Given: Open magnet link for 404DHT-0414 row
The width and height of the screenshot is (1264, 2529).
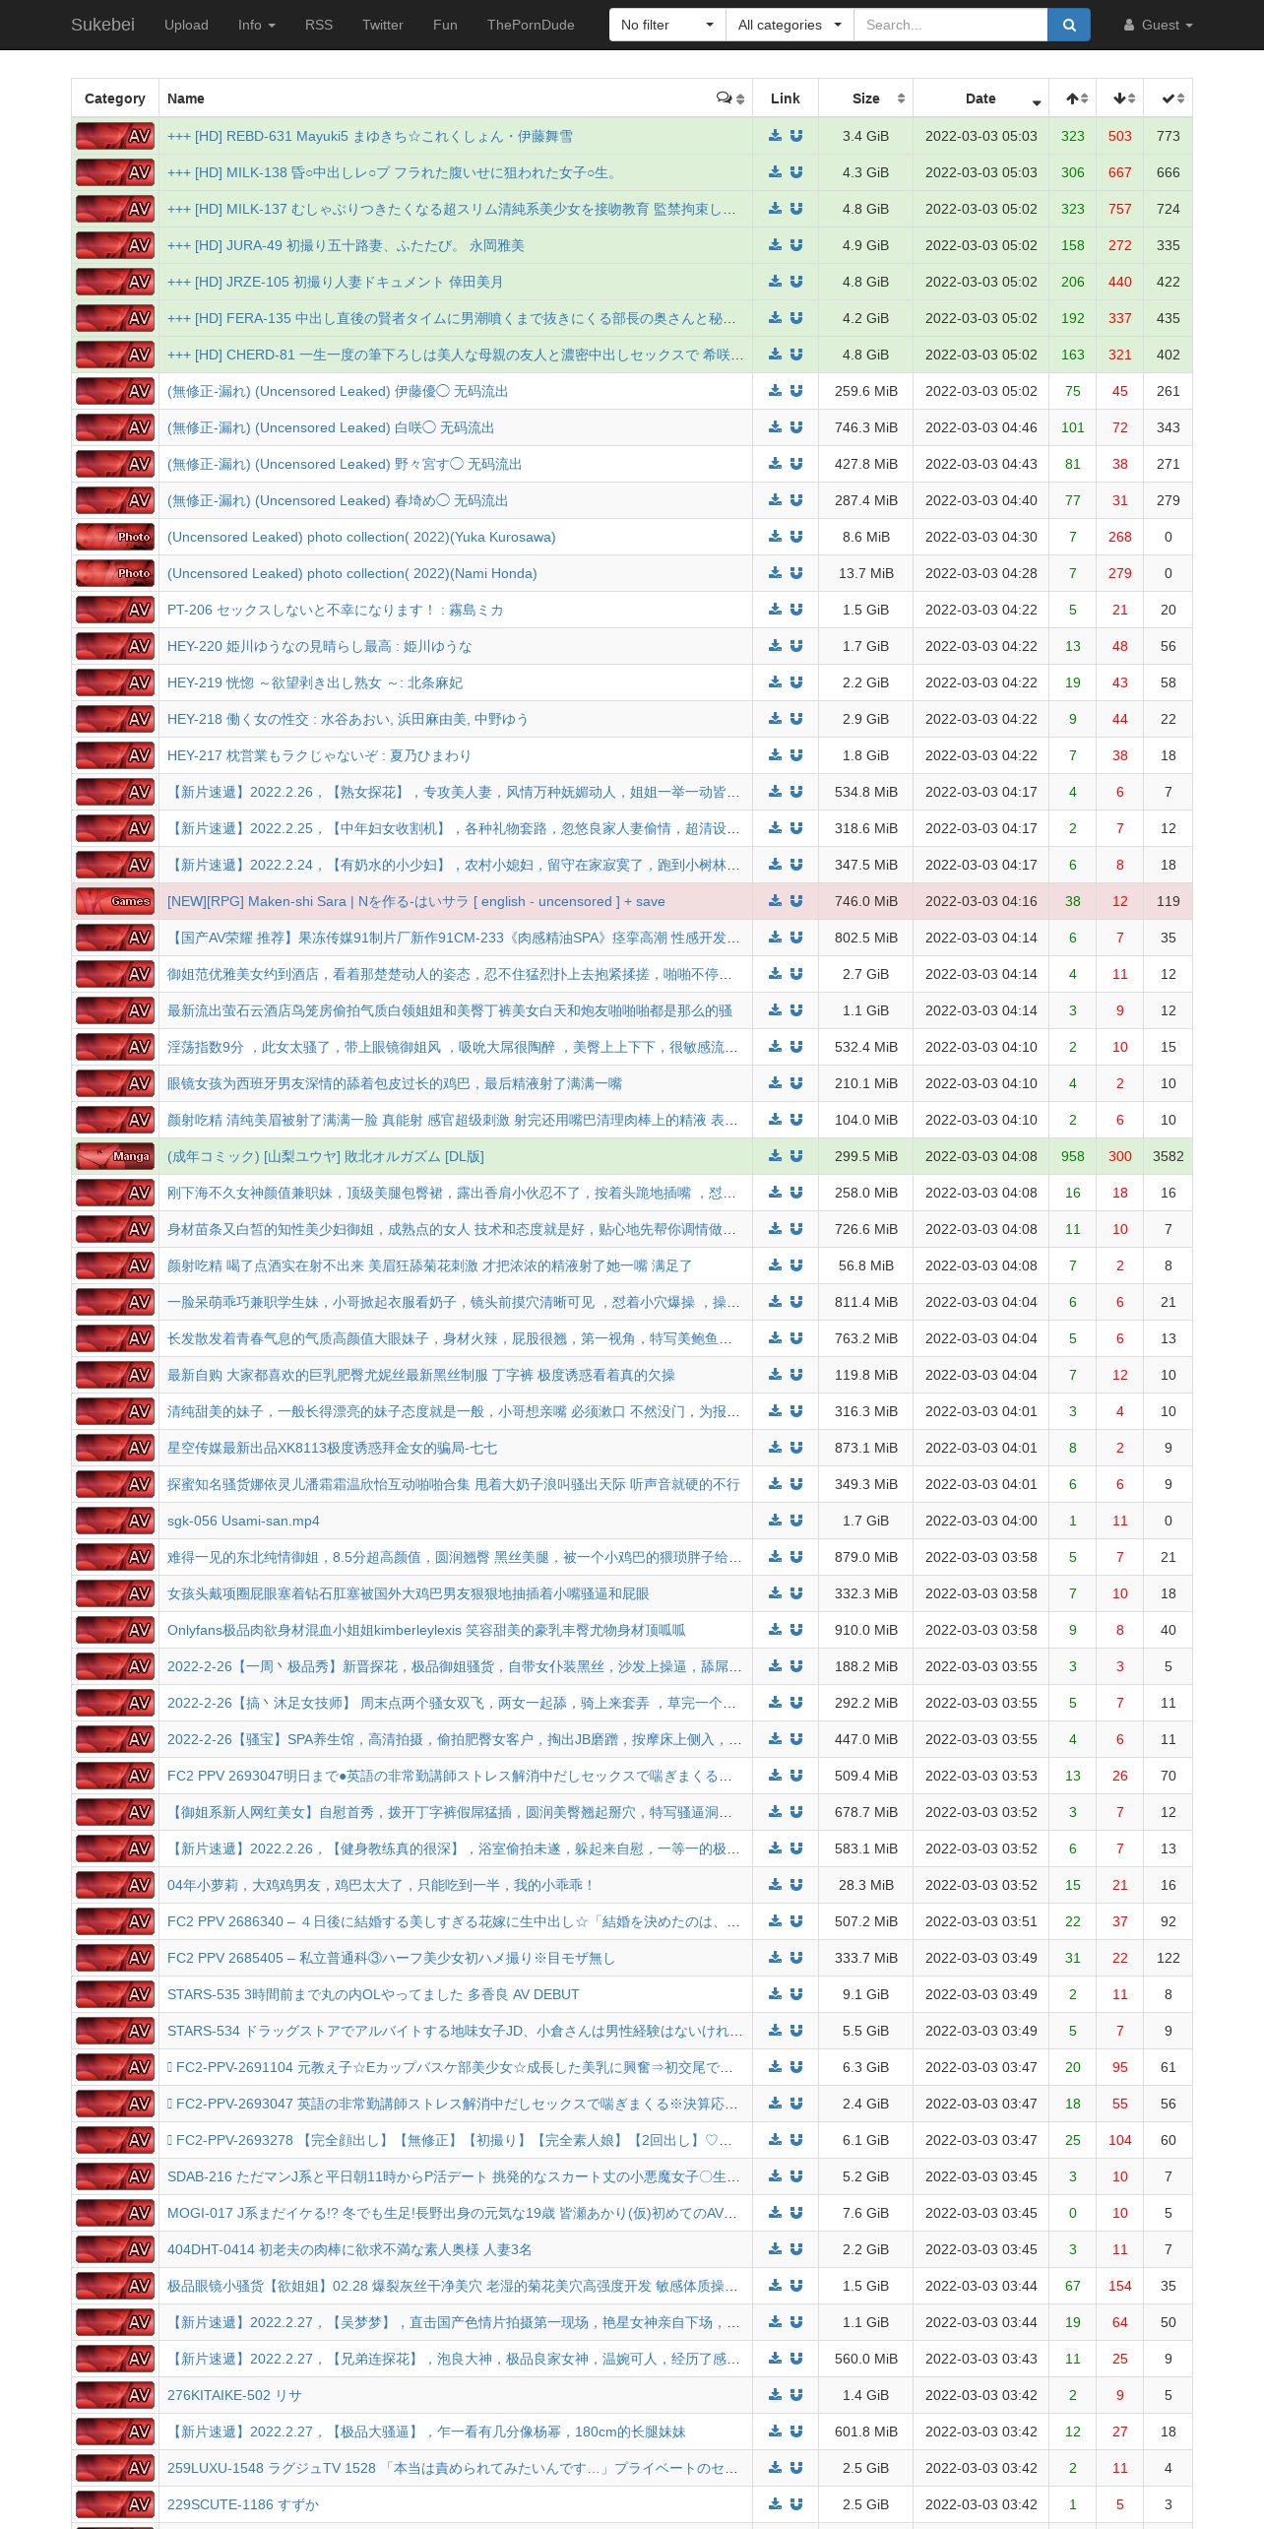Looking at the screenshot, I should point(796,2249).
